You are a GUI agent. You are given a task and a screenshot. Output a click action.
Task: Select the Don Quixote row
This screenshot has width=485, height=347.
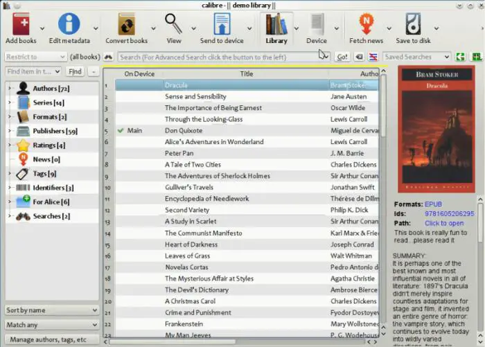click(247, 130)
